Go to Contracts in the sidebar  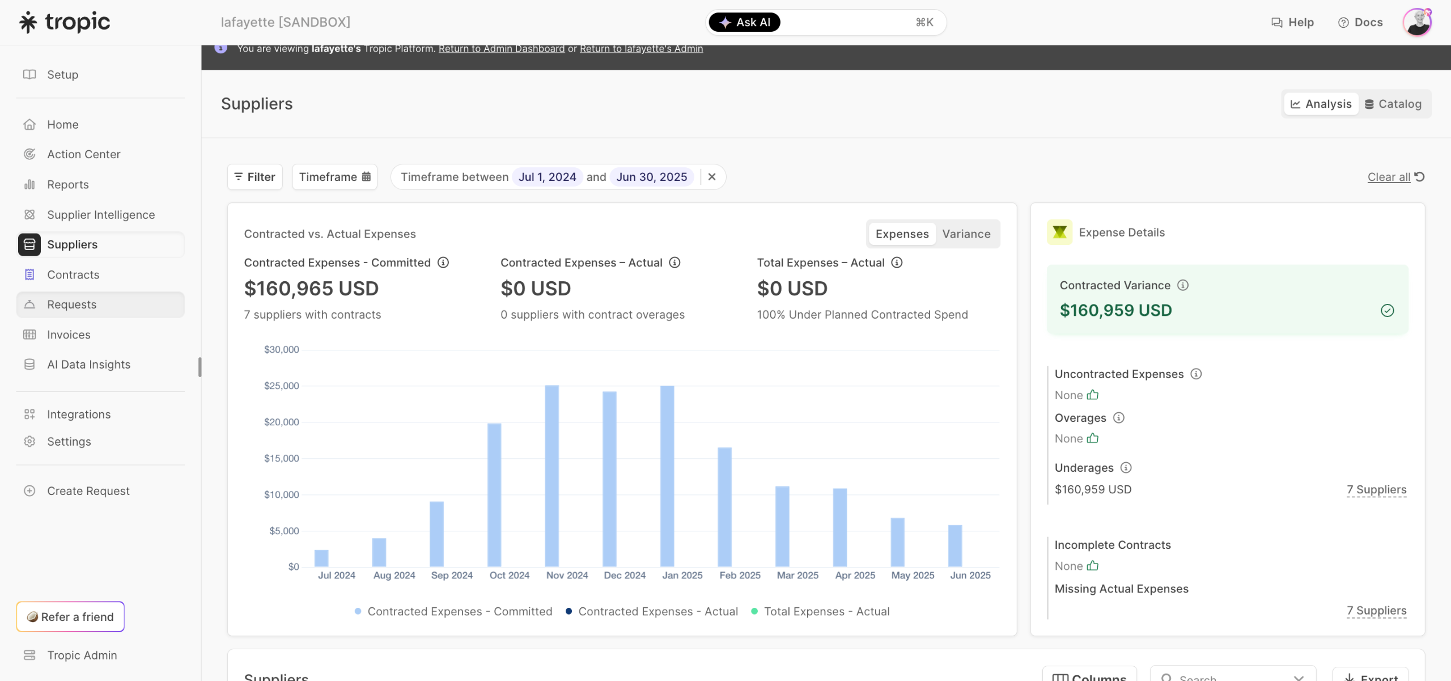pyautogui.click(x=73, y=274)
